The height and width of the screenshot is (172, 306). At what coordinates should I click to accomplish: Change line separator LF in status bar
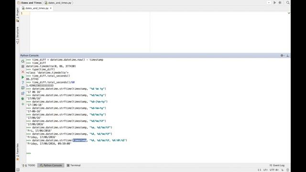[x=265, y=170]
